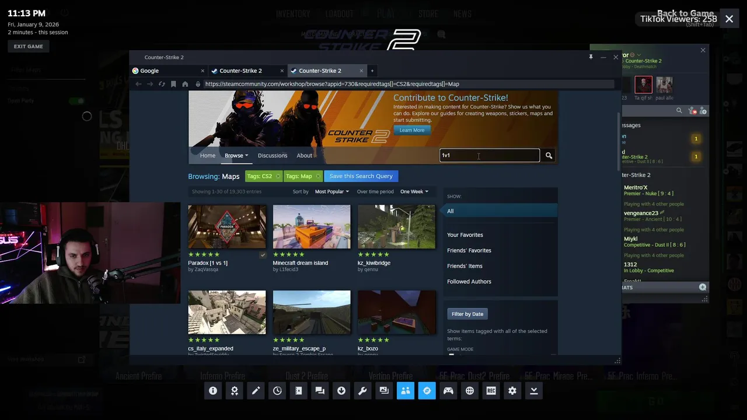This screenshot has width=747, height=420.
Task: Switch to the first Counter-Strike 2 browser tab
Action: (247, 71)
